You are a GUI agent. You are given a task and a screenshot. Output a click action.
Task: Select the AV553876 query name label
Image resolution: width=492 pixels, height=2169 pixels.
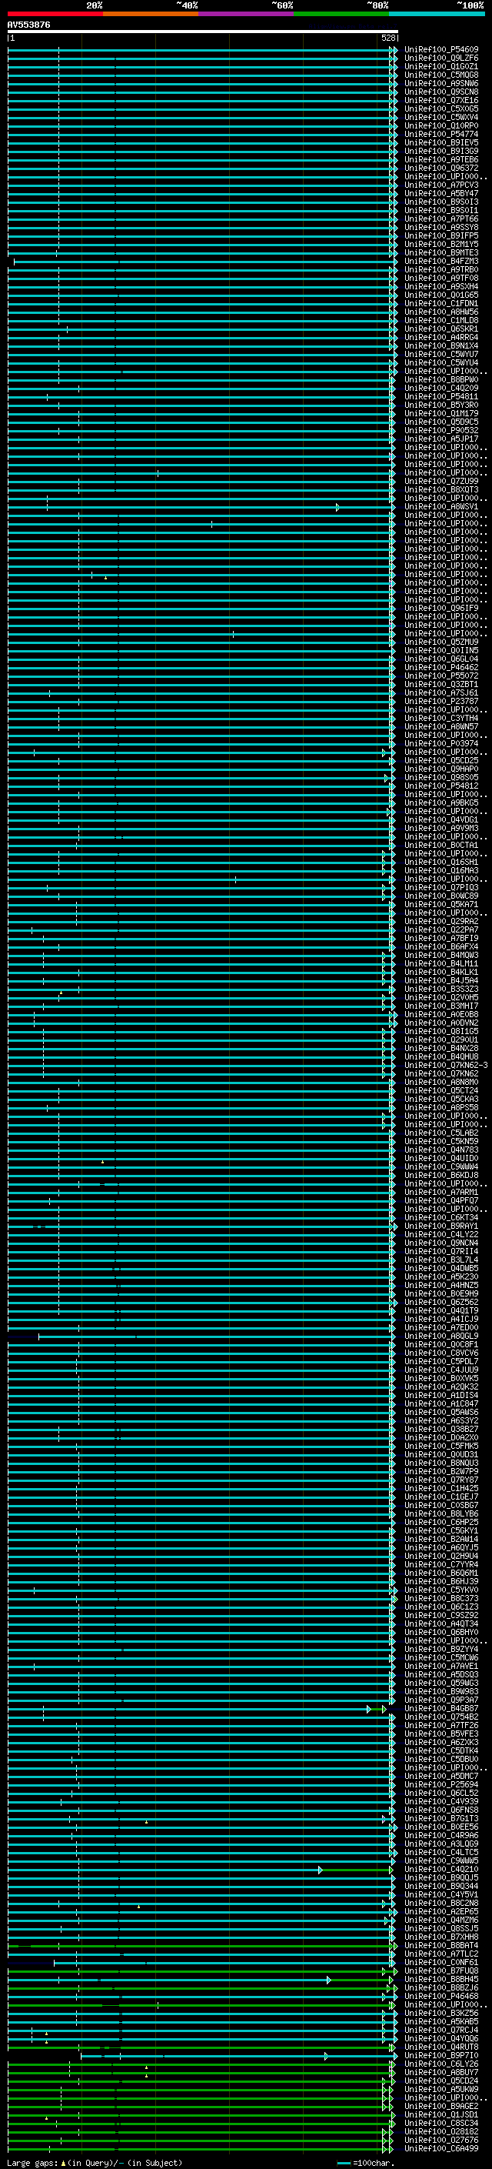click(28, 25)
